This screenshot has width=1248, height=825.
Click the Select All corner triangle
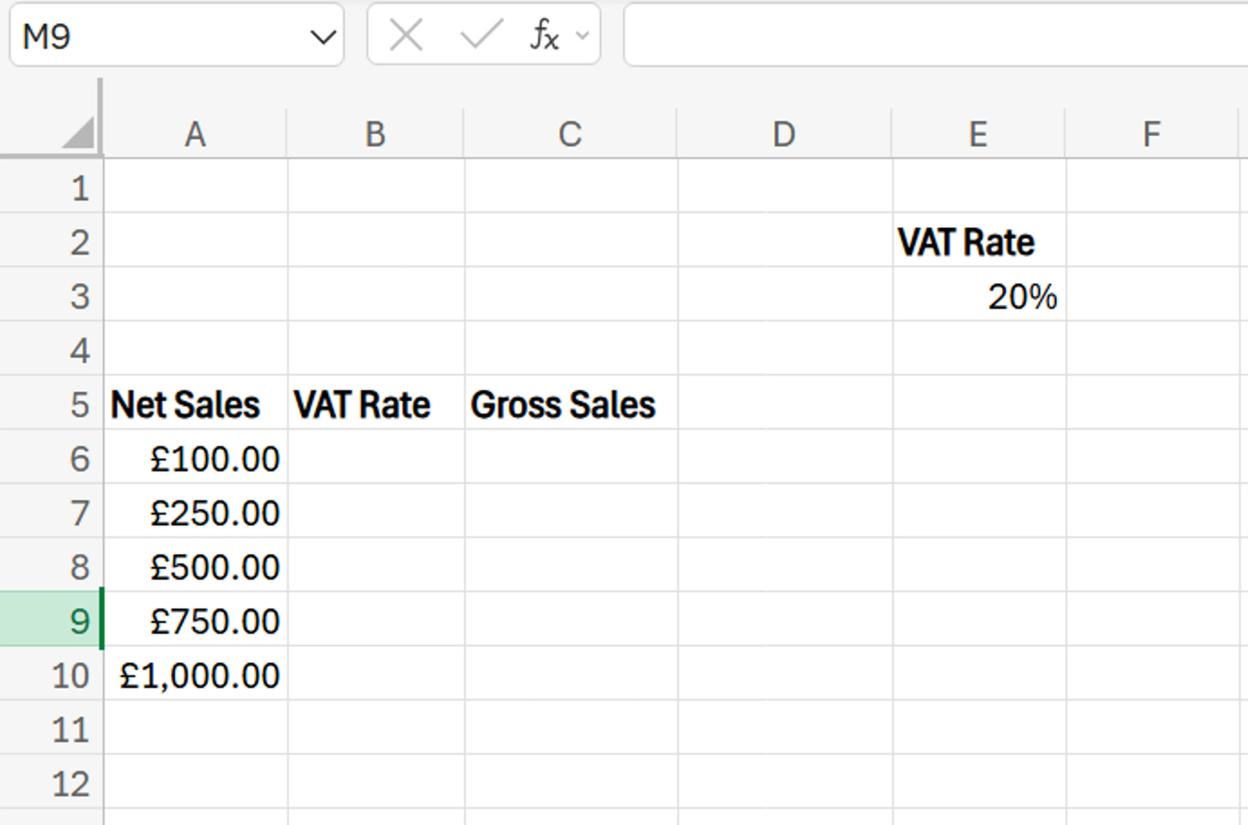[x=78, y=133]
